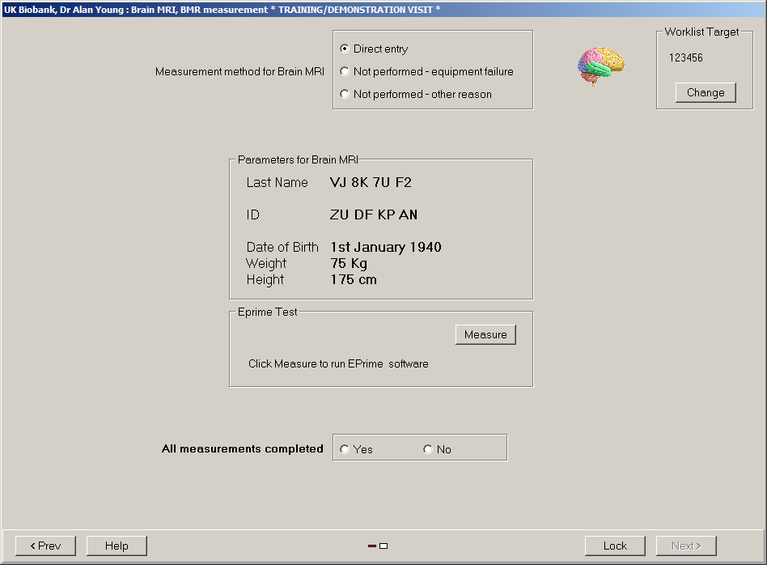Choose Not performed - equipment failure option
767x565 pixels.
345,72
